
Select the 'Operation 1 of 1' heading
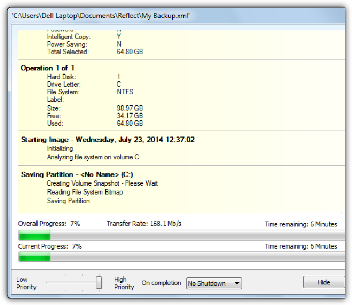(47, 68)
